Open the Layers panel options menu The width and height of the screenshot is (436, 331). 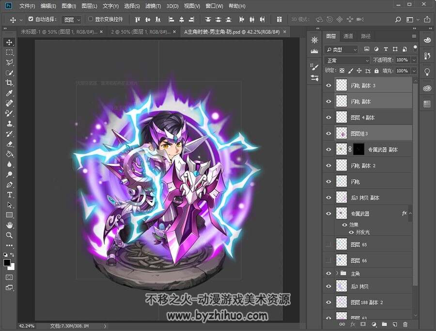[414, 36]
